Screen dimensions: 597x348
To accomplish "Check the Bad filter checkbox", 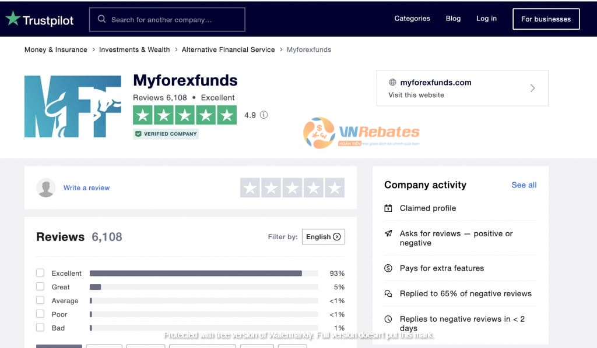I will 40,328.
